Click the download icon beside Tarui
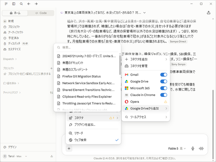Viewport: 216px width, 162px height. pyautogui.click(x=52, y=156)
